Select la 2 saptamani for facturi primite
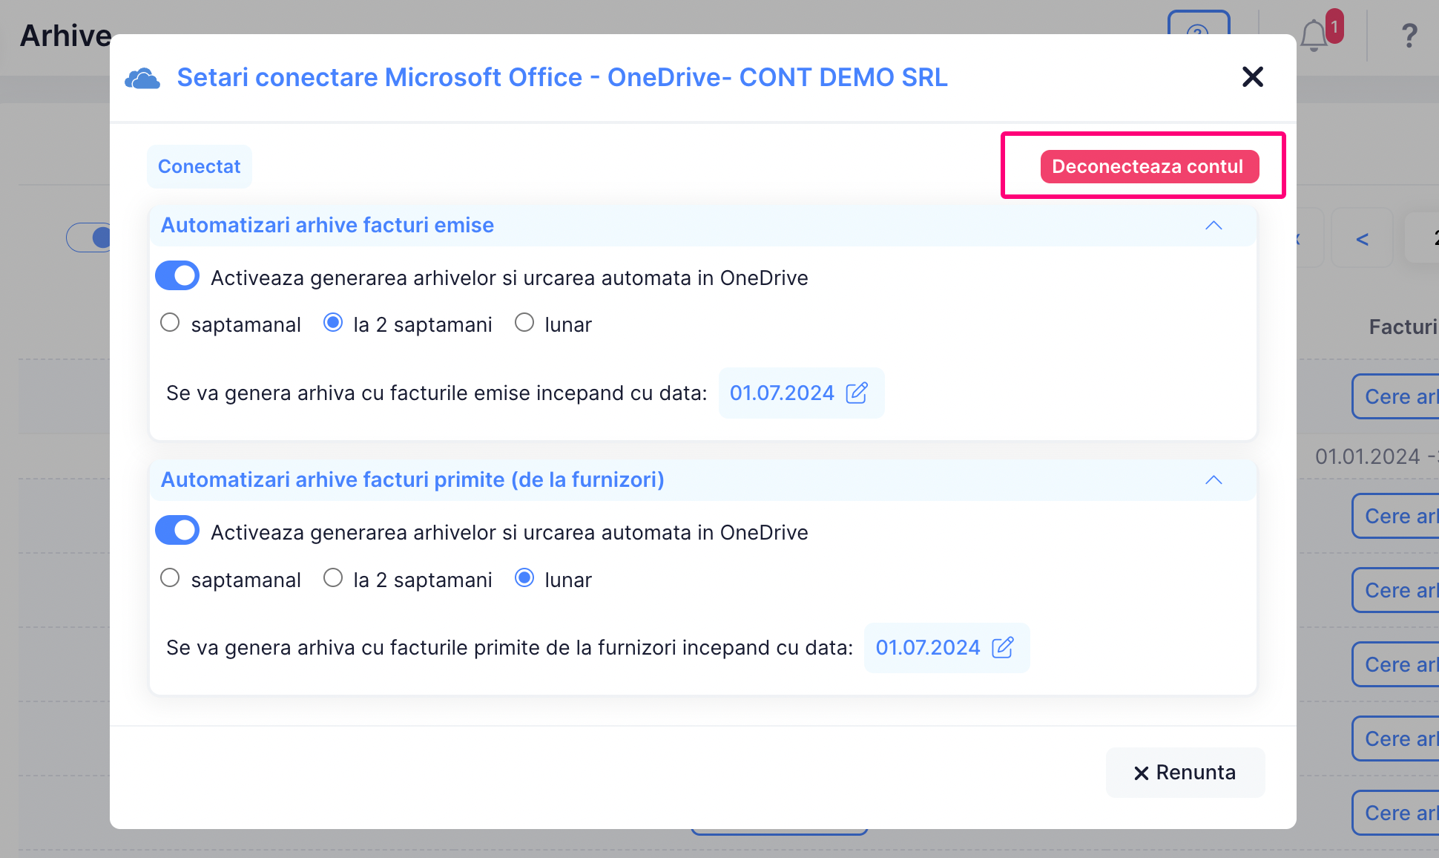 click(x=333, y=578)
